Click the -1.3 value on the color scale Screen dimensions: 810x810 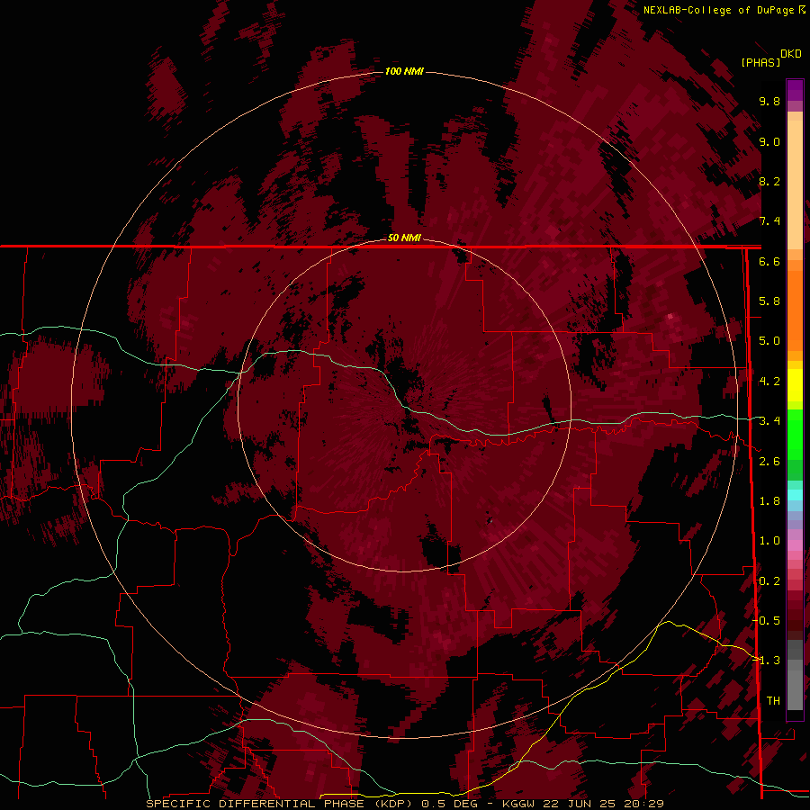pyautogui.click(x=767, y=661)
